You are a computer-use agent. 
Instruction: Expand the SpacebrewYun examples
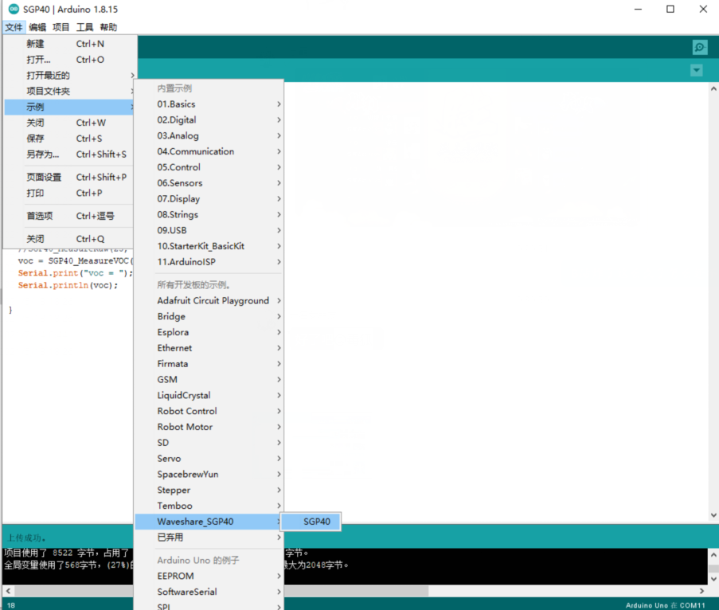[x=209, y=475]
